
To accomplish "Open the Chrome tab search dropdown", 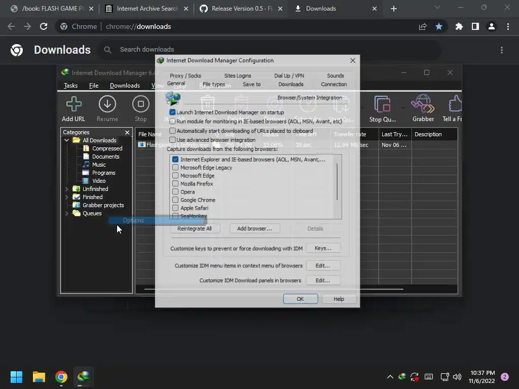I will point(437,7).
